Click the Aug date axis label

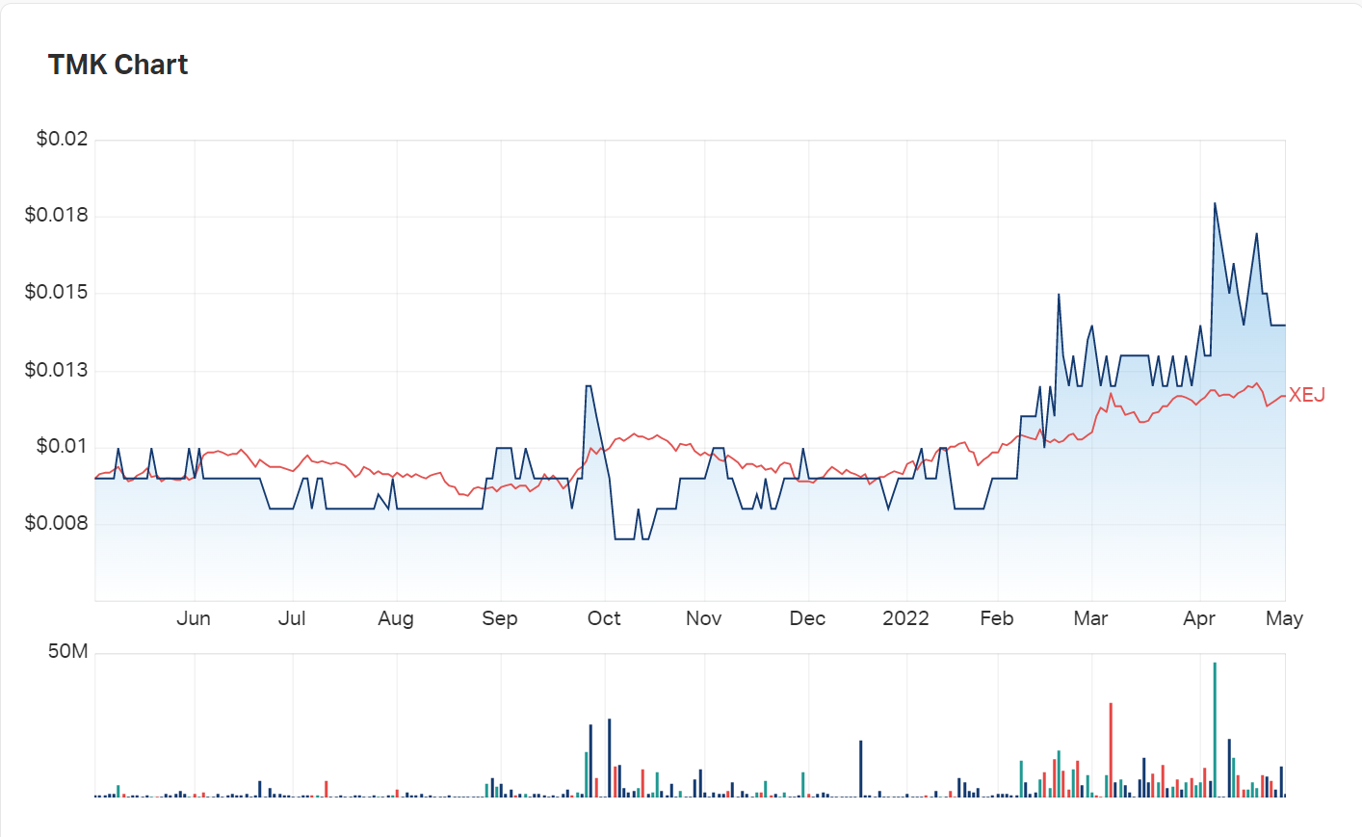click(396, 618)
